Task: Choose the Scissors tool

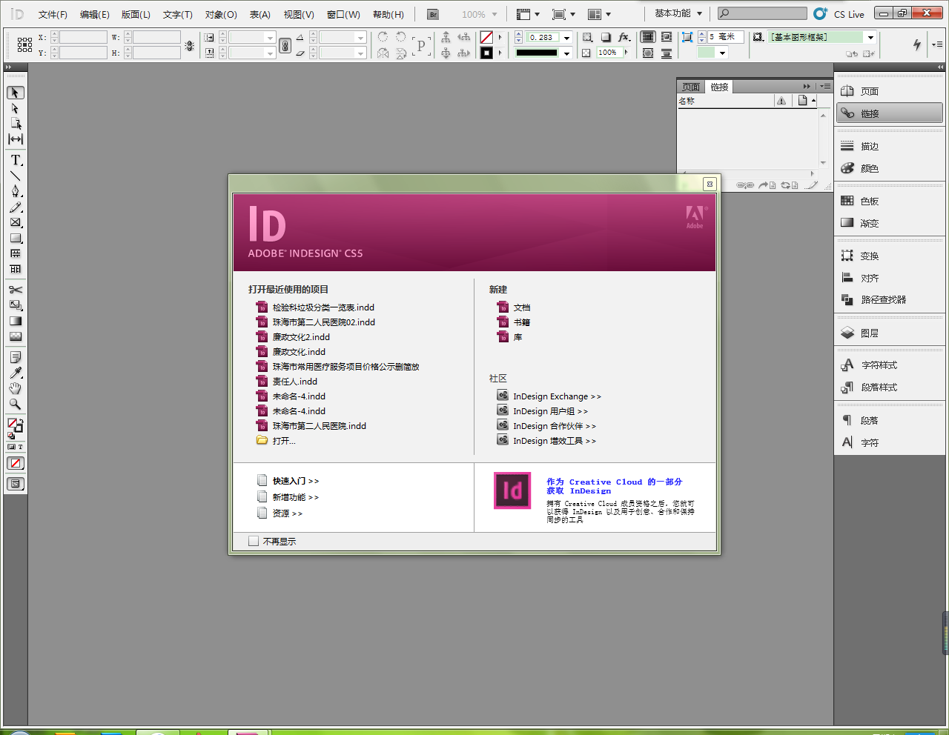Action: (x=16, y=290)
